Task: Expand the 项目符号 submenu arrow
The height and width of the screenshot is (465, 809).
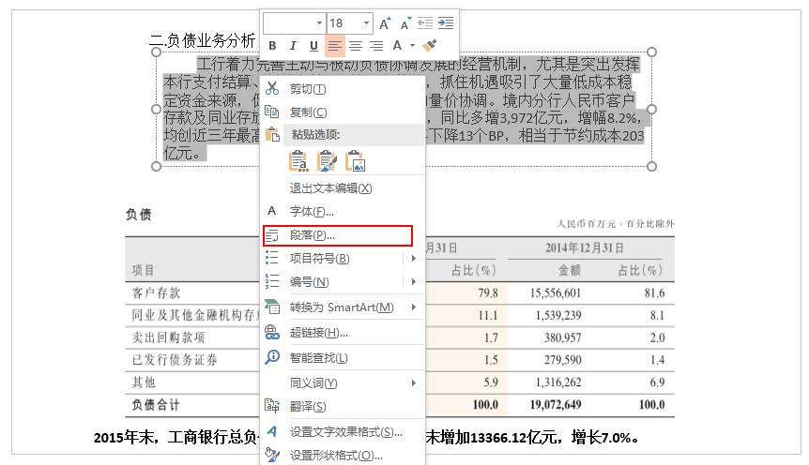Action: point(413,258)
